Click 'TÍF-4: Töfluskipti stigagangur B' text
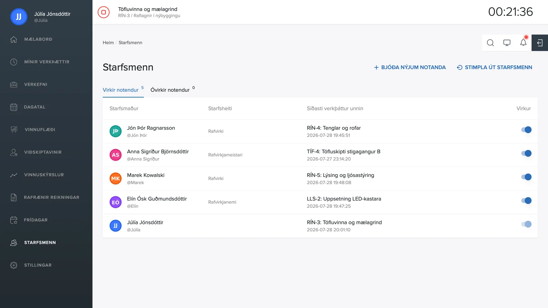This screenshot has height=308, width=548. click(x=344, y=152)
